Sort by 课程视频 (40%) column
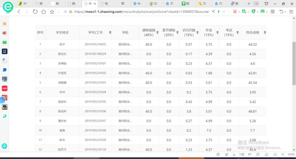The image size is (296, 159). point(157,32)
